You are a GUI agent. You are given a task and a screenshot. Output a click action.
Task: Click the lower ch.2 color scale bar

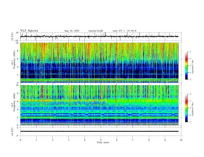[x=186, y=108]
